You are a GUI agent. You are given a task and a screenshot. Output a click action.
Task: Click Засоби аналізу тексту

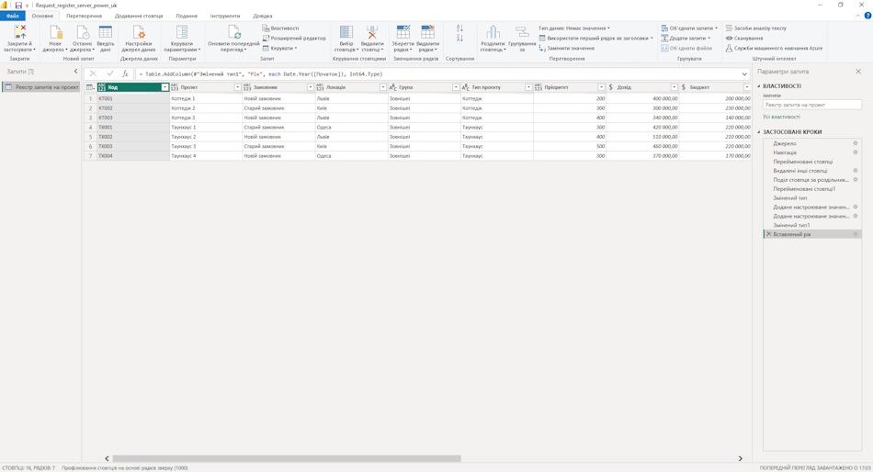[755, 28]
